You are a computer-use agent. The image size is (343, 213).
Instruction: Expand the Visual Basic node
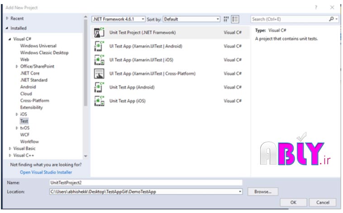click(x=10, y=149)
